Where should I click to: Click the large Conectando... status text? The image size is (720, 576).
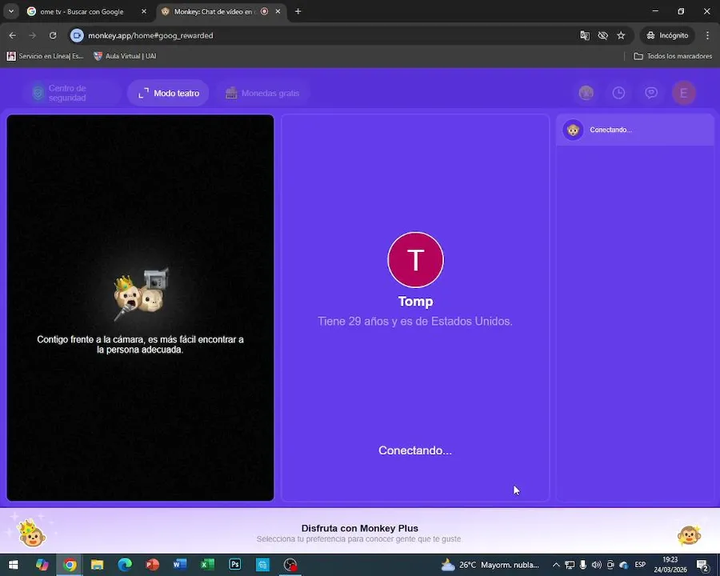(415, 450)
